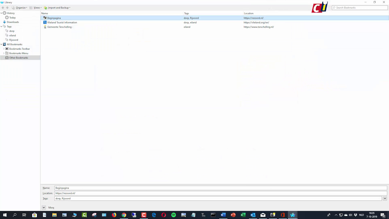The width and height of the screenshot is (389, 219).
Task: Click the Beginpagina favicon icon
Action: click(45, 18)
